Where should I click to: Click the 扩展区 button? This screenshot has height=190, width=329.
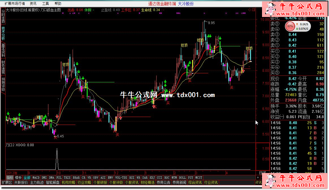[x=7, y=182]
